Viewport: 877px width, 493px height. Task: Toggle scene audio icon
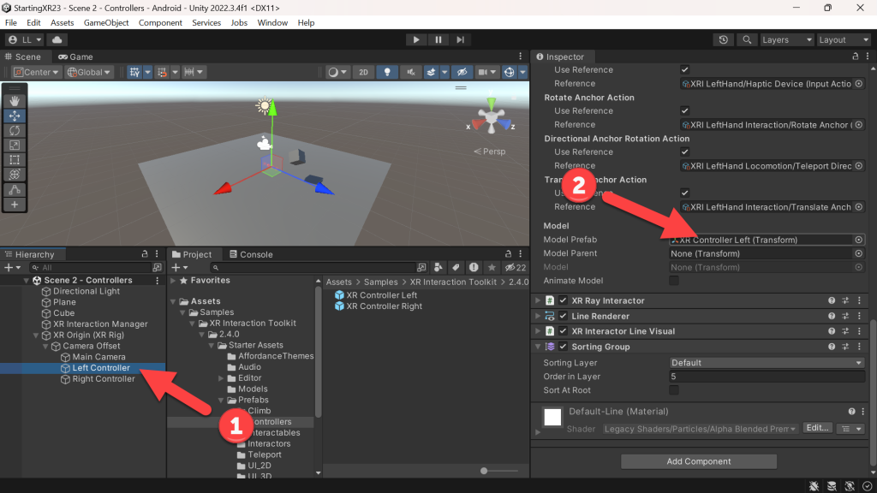pos(410,72)
